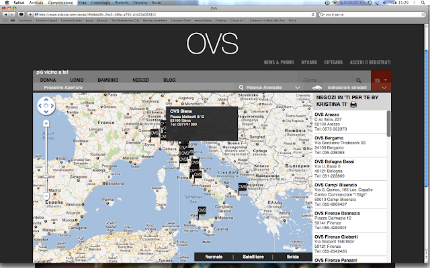This screenshot has height=268, width=430.
Task: Click ACCEDI O REGISTRATI link
Action: coord(370,62)
